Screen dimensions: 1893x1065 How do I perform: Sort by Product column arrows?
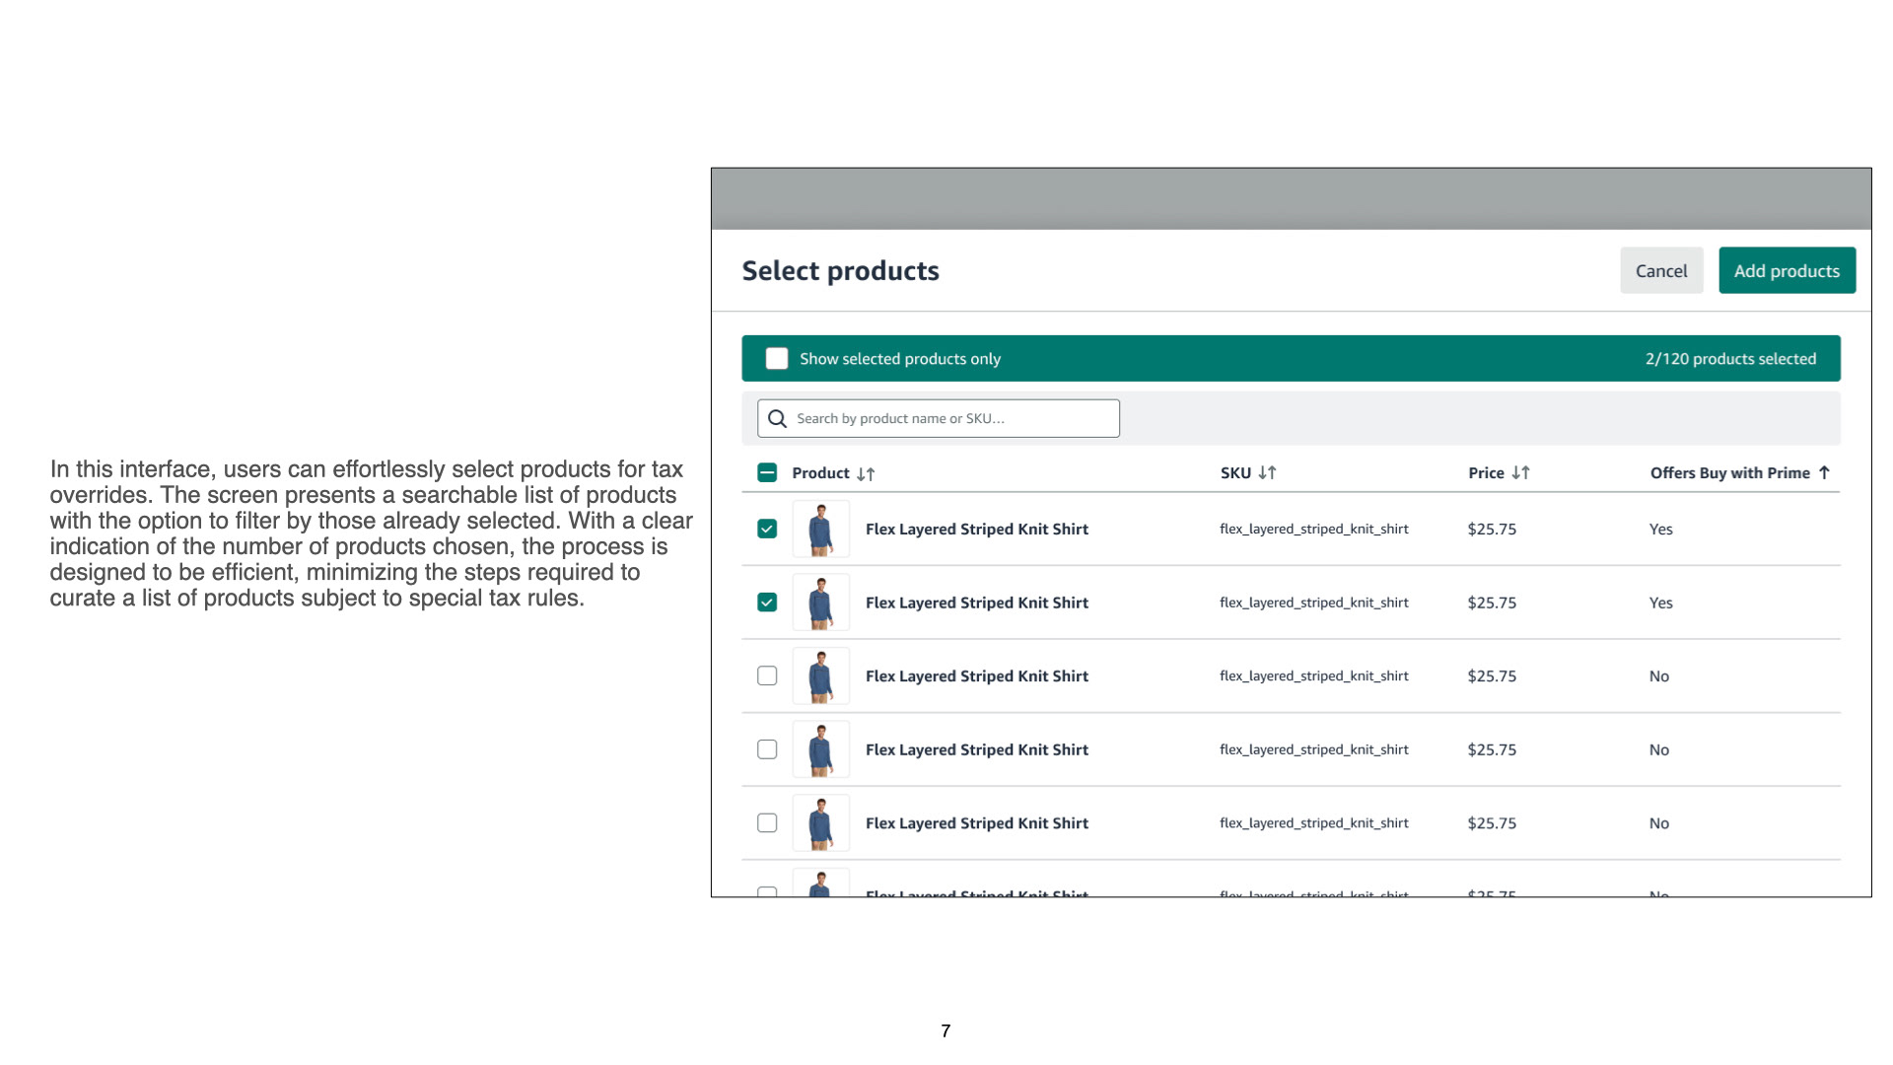(x=866, y=474)
